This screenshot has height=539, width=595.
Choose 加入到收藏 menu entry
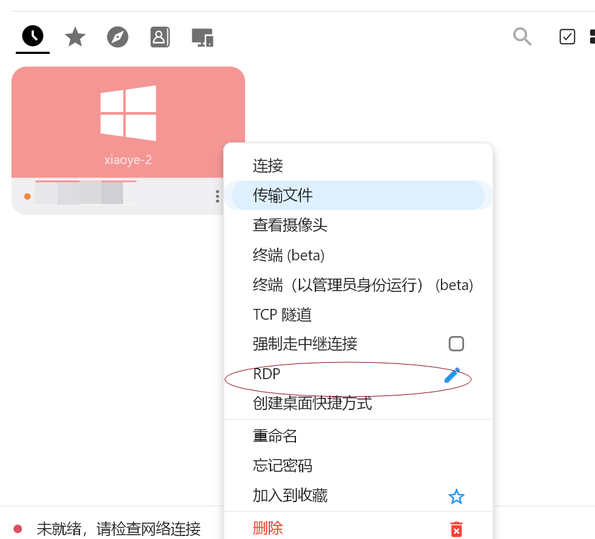click(358, 495)
